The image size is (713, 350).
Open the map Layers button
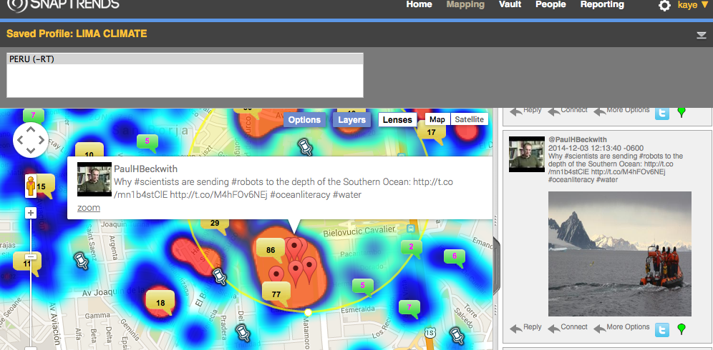pos(351,120)
